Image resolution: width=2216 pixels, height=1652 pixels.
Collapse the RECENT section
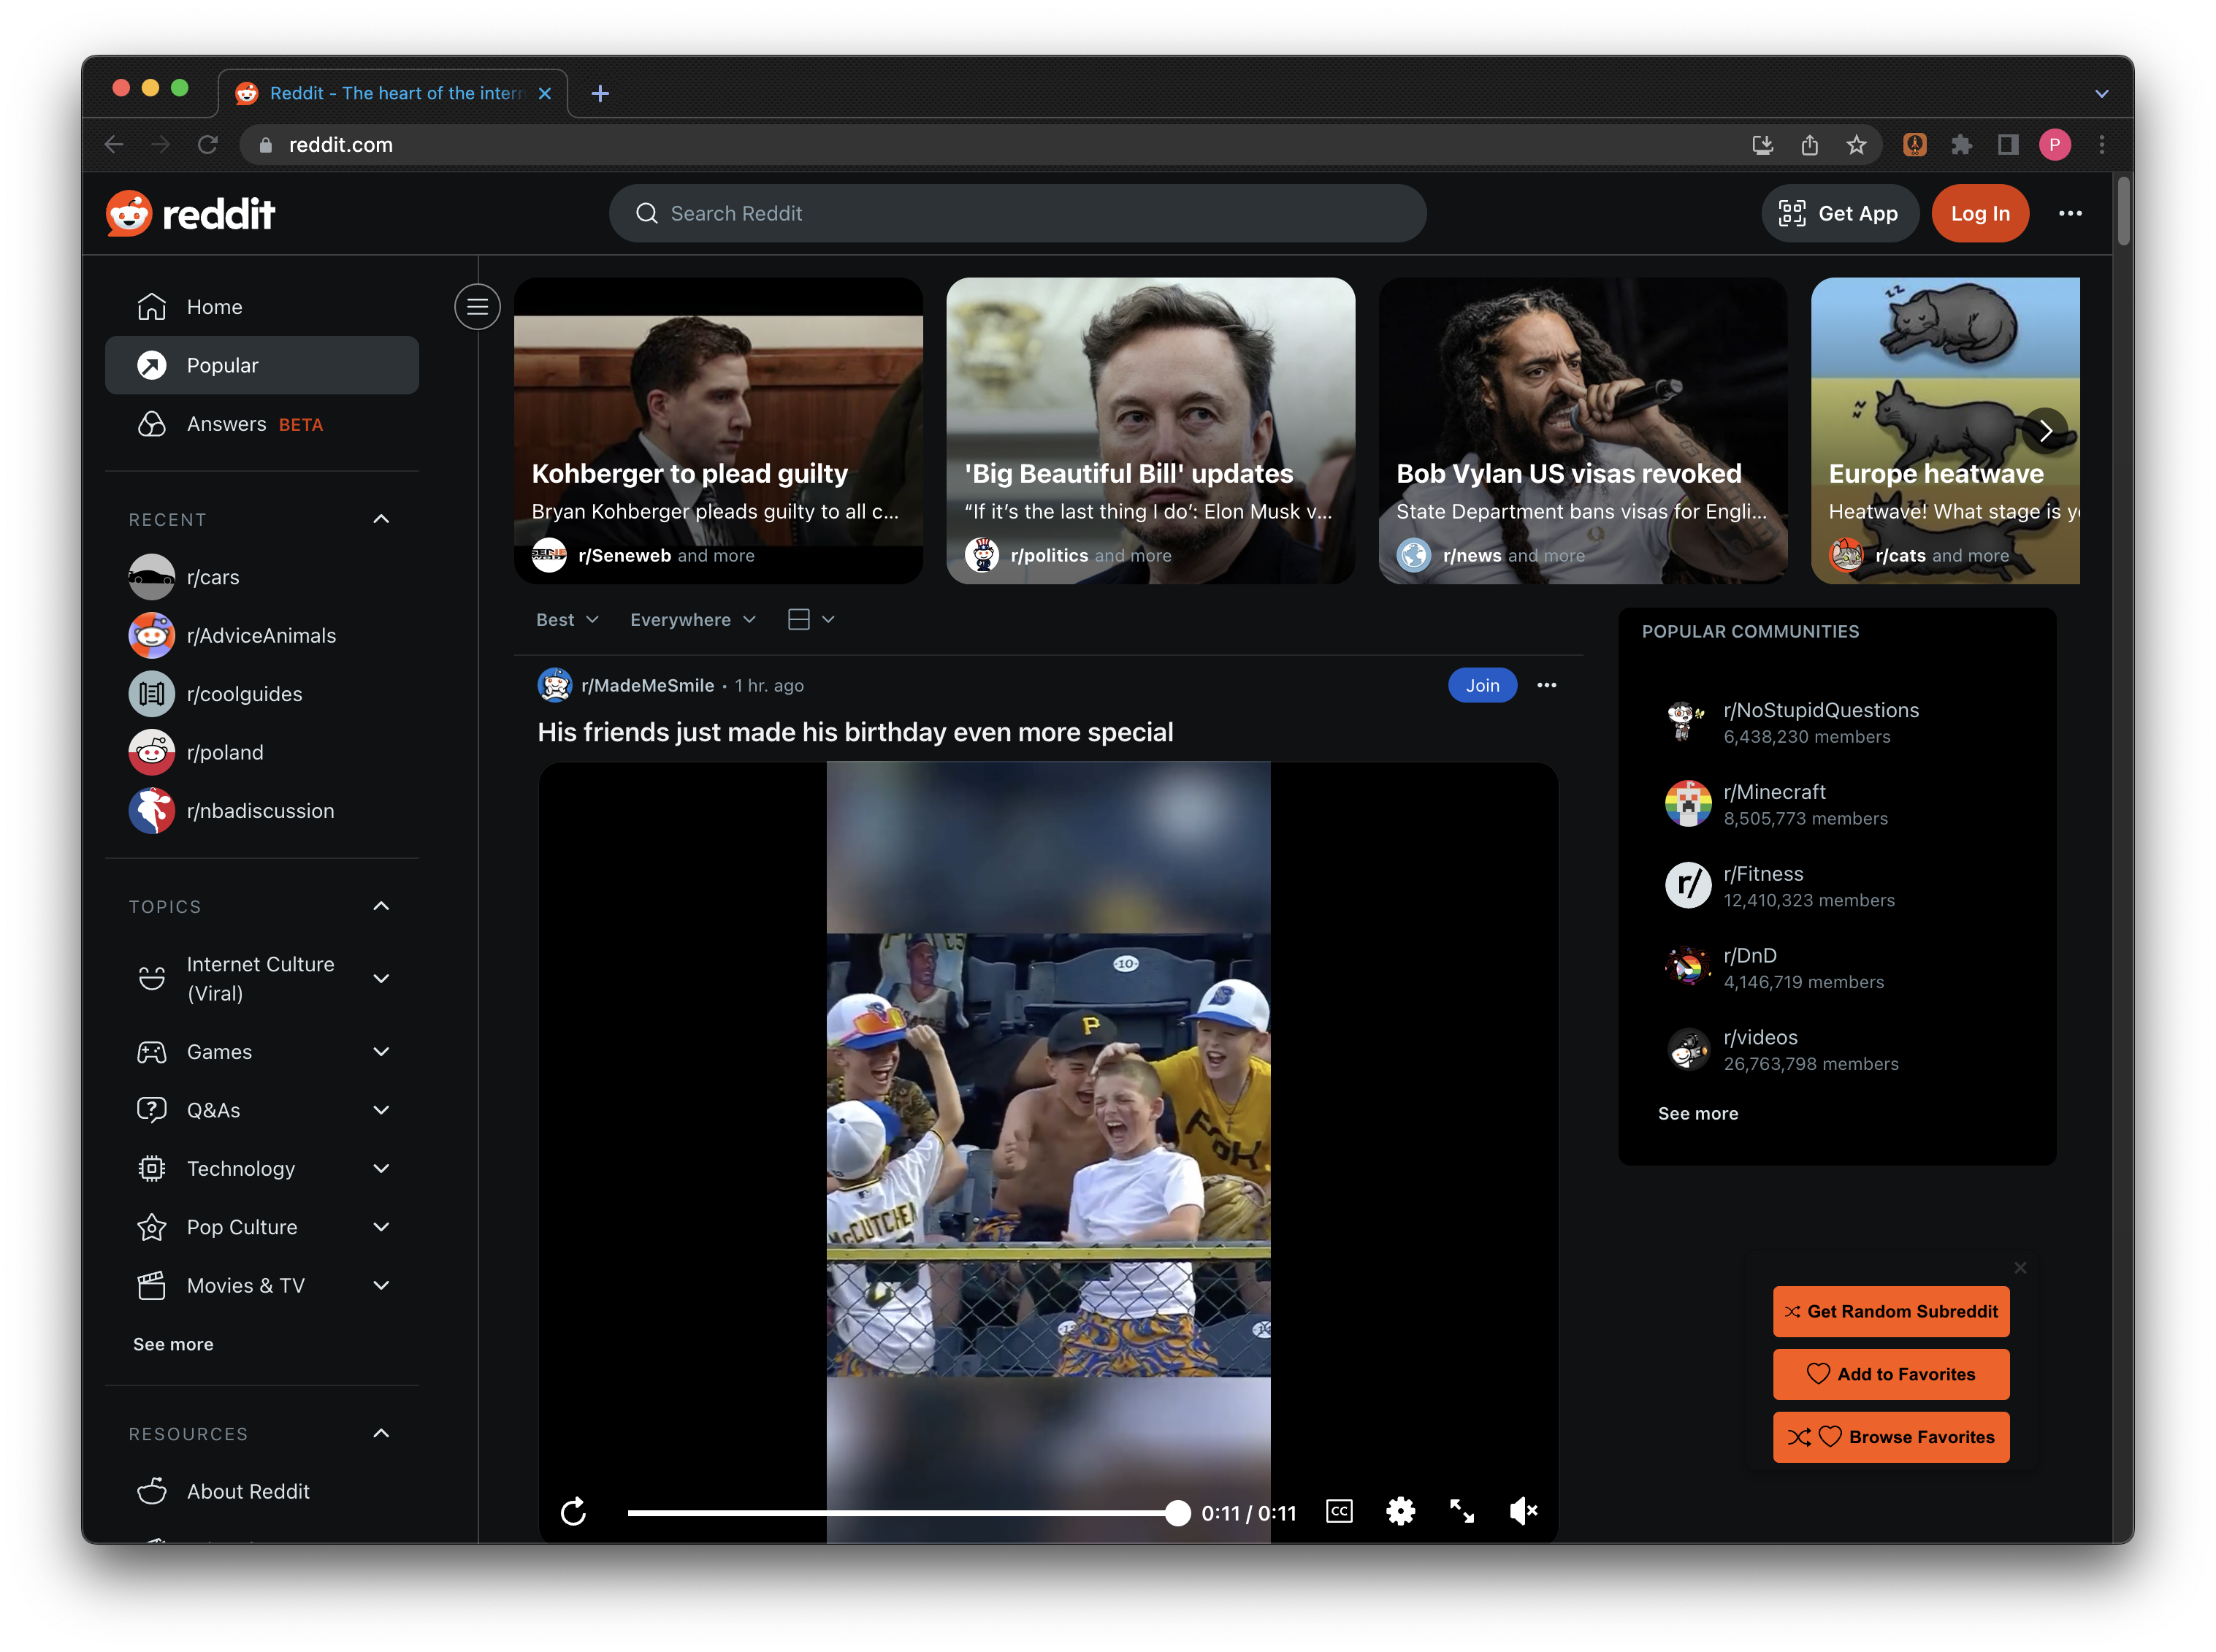coord(381,519)
